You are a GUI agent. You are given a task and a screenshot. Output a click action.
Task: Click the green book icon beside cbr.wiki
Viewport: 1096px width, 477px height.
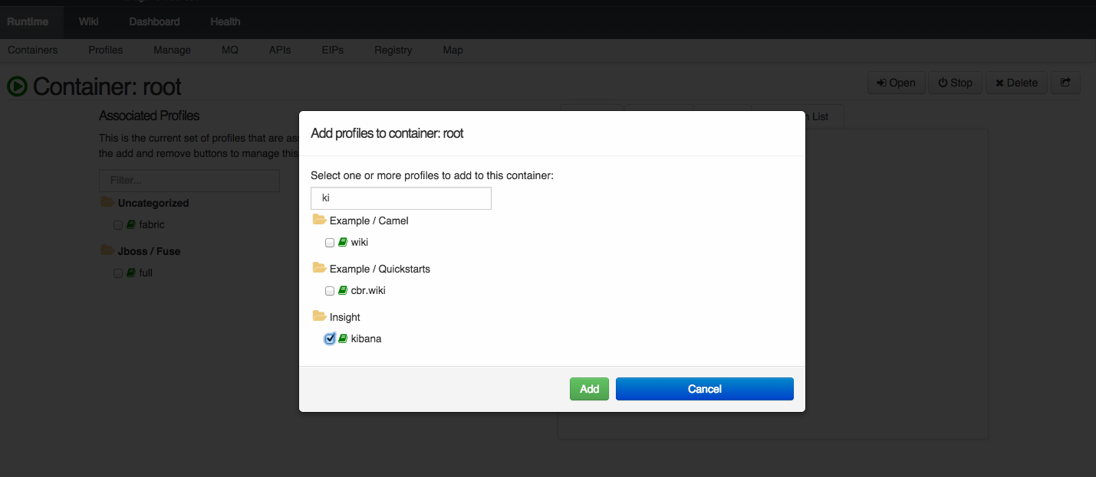coord(343,290)
